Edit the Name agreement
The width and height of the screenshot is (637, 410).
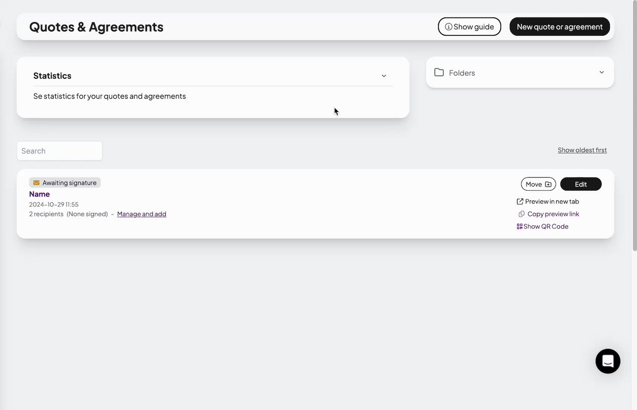[x=581, y=184]
